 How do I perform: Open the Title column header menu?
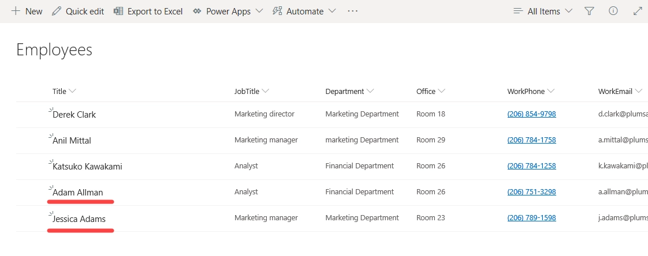click(65, 91)
